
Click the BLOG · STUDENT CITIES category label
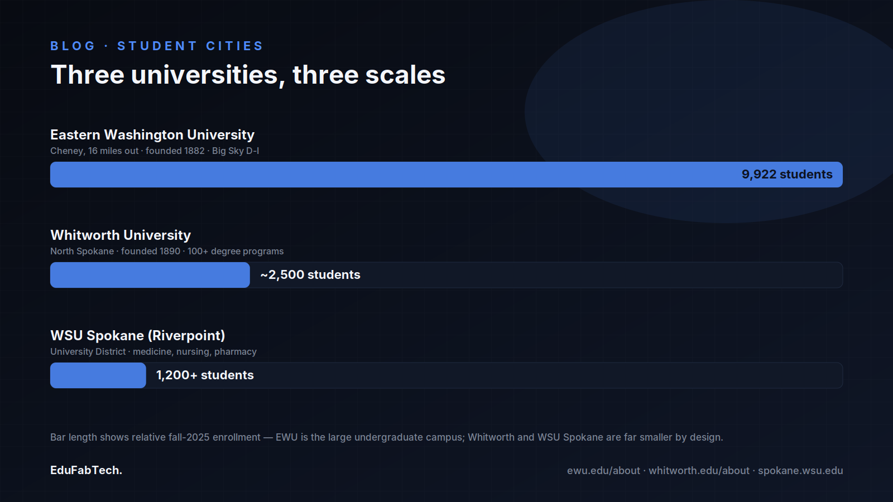click(156, 46)
